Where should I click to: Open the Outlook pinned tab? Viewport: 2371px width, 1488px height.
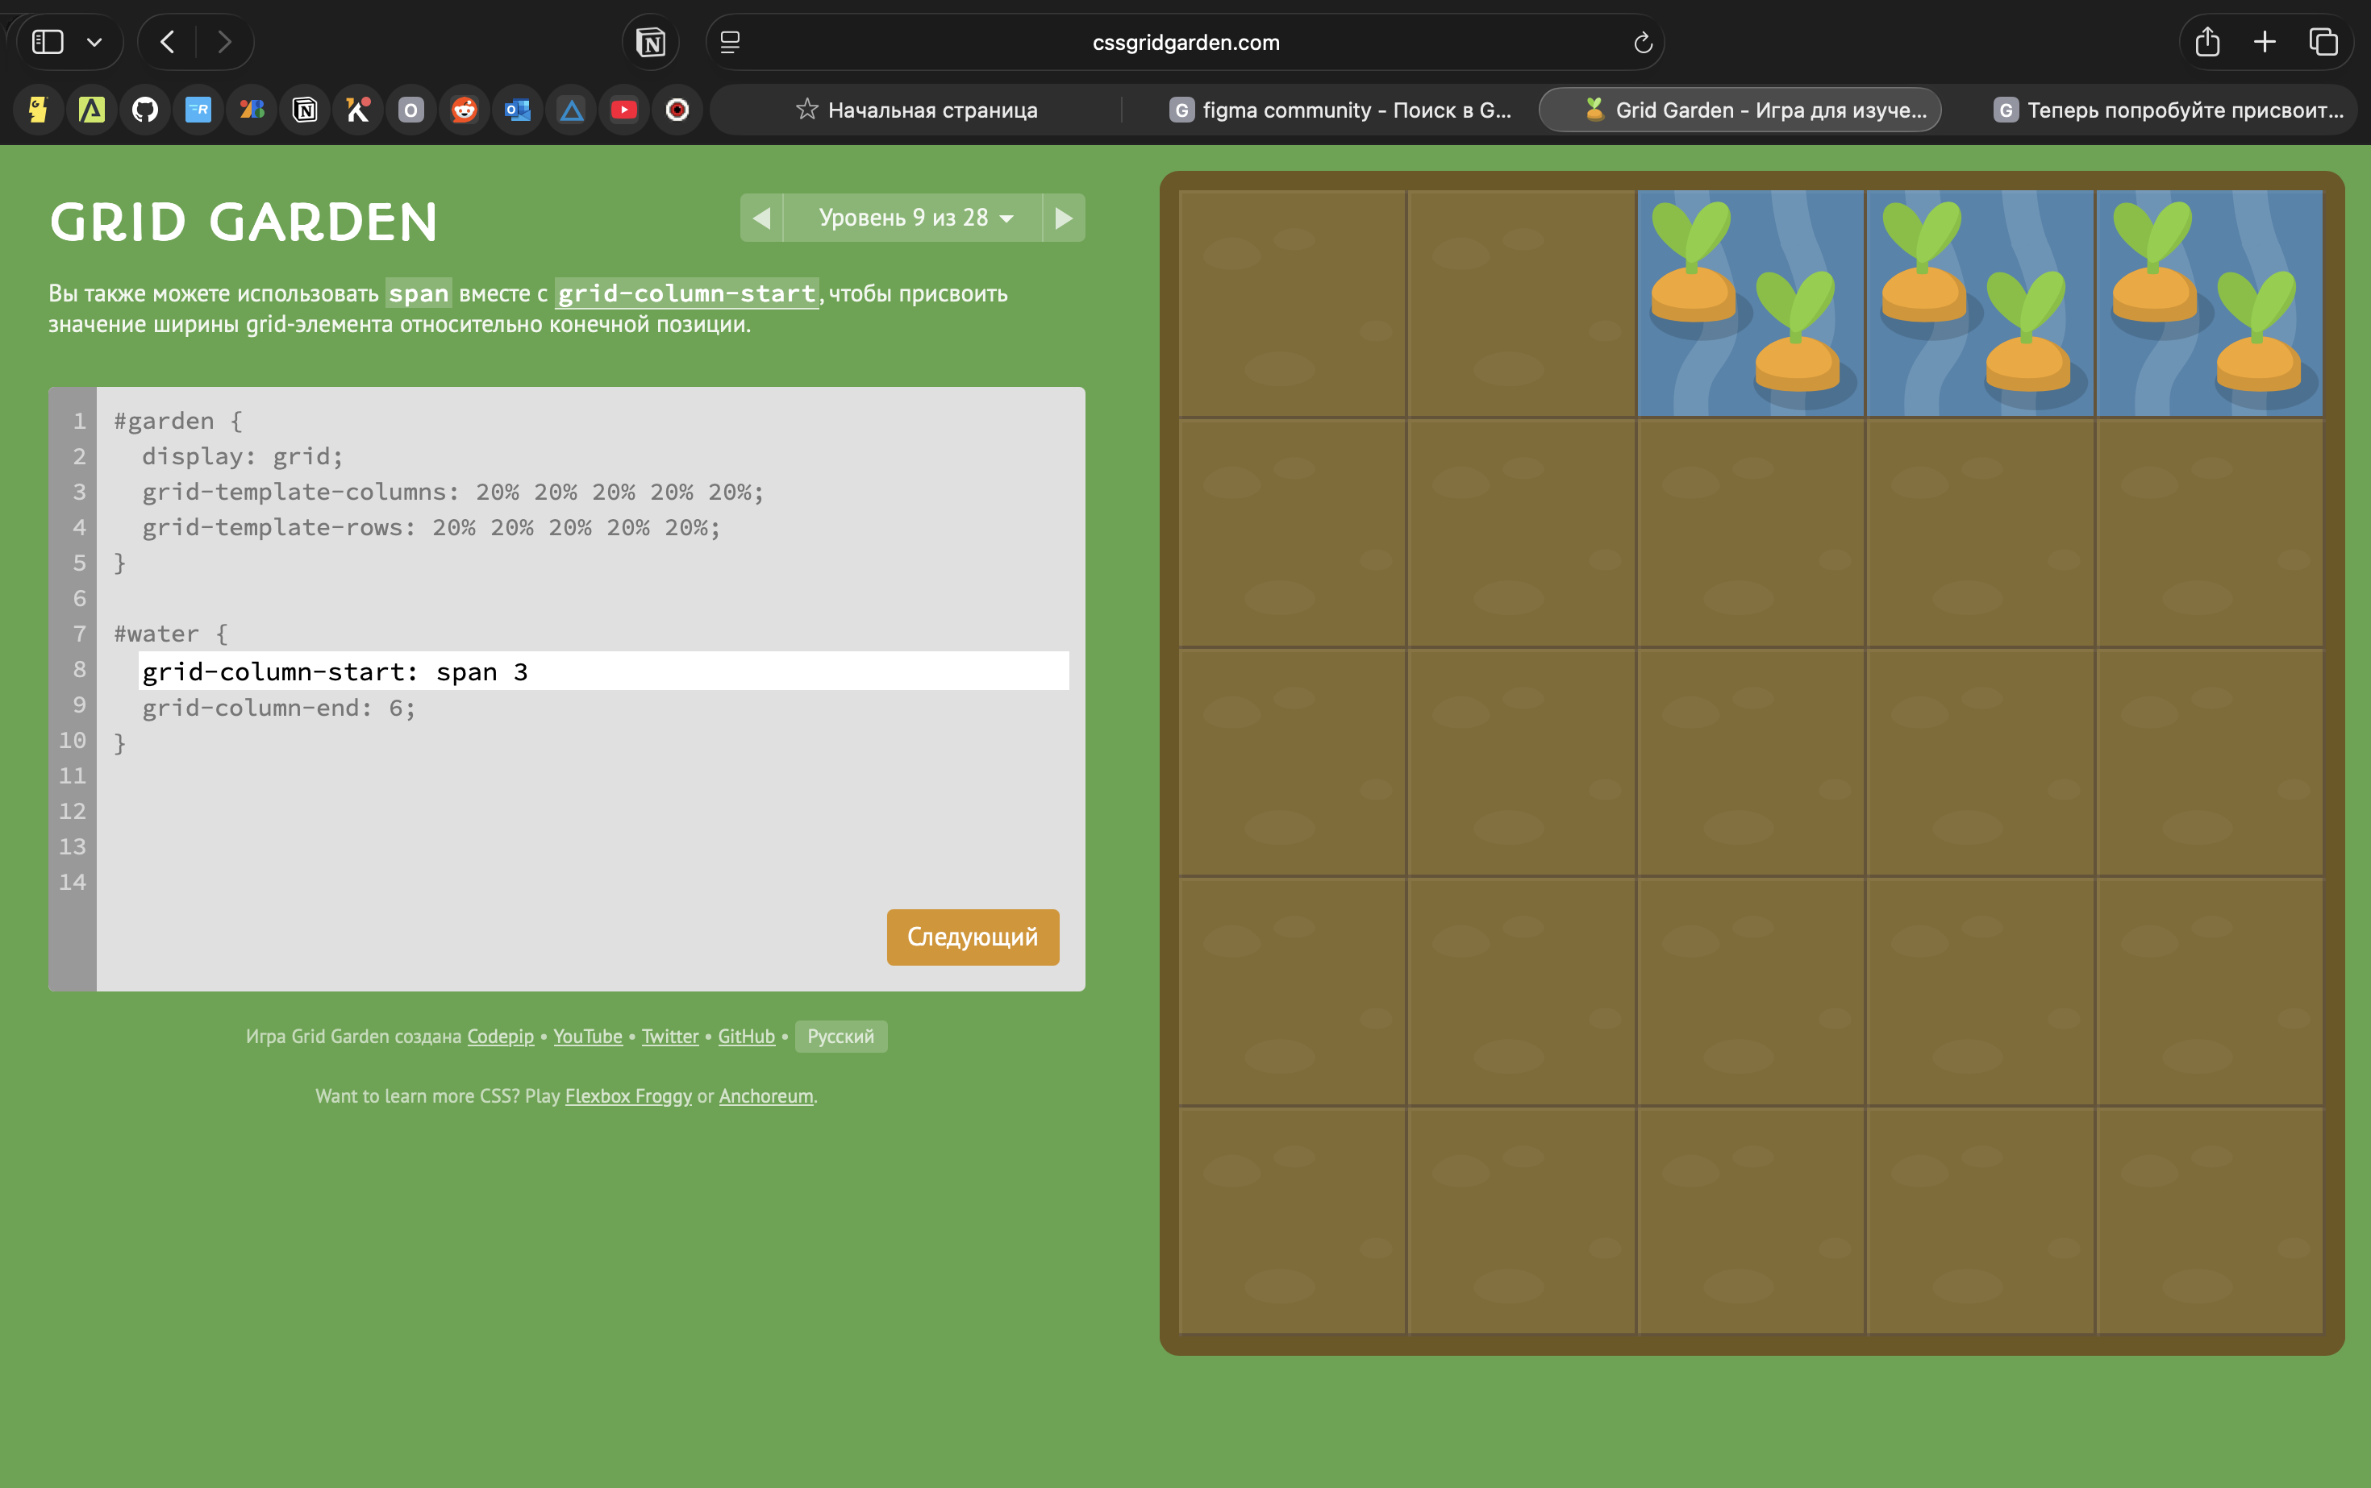(517, 110)
